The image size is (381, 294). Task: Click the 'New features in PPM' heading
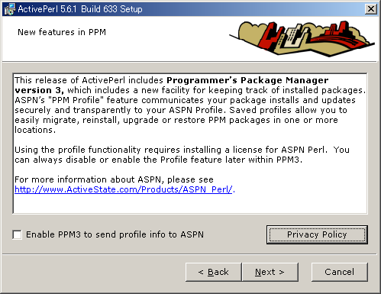pyautogui.click(x=62, y=32)
